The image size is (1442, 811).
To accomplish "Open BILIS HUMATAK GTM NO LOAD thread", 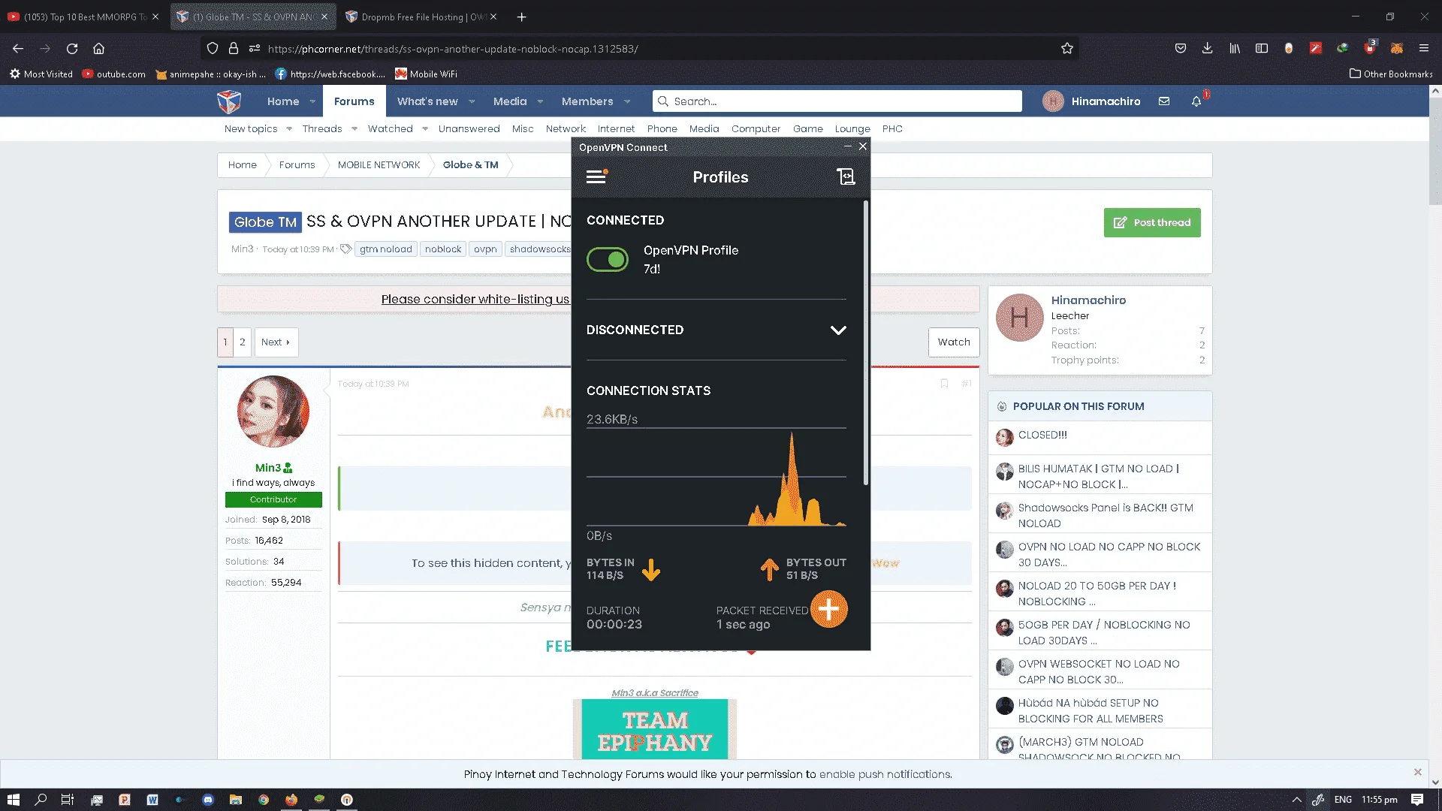I will (1099, 476).
